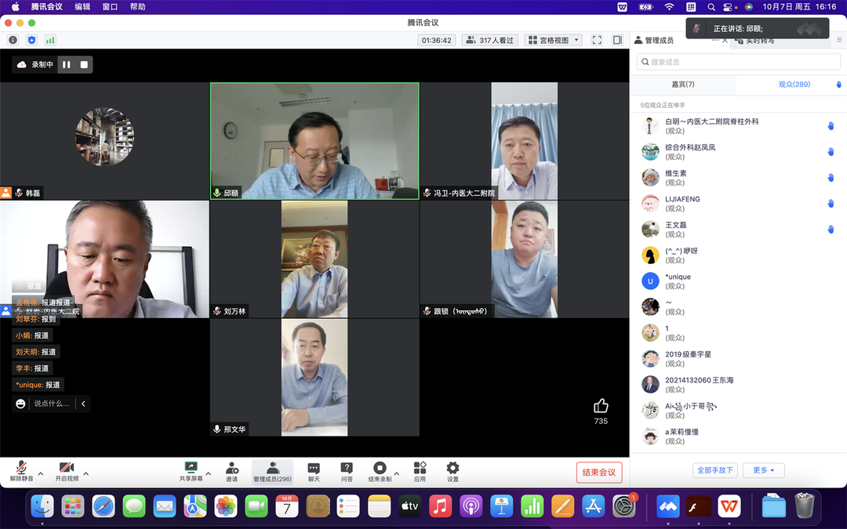Open the Q&A (问答) panel
The height and width of the screenshot is (529, 847).
point(347,469)
